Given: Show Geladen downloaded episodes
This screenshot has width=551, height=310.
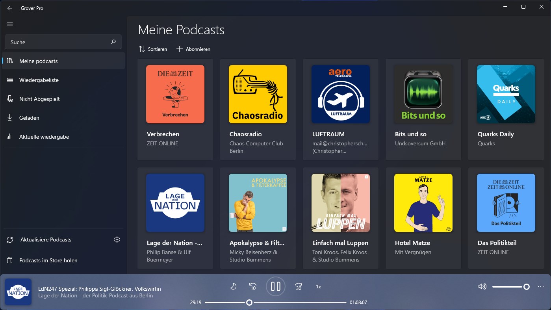Looking at the screenshot, I should 63,118.
